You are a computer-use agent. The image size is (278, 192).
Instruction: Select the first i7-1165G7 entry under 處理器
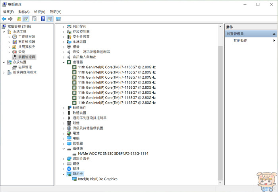[117, 67]
